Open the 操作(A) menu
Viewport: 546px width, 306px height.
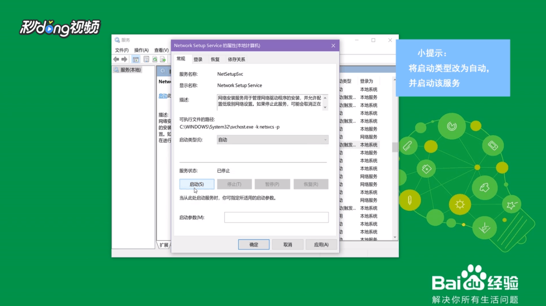pyautogui.click(x=141, y=50)
